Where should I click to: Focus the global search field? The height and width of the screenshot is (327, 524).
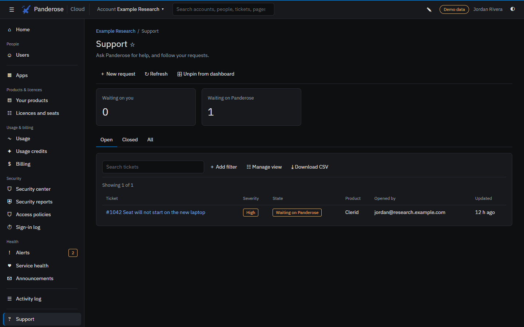pos(223,9)
